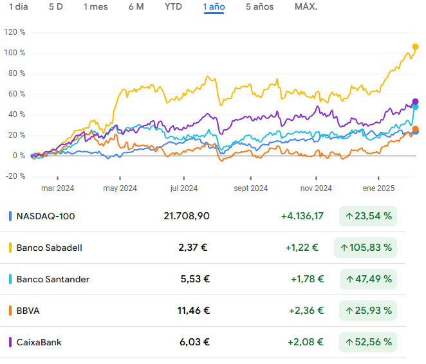This screenshot has height=364, width=426.
Task: Click the 52,56 % CaixaBank gain badge
Action: click(368, 342)
